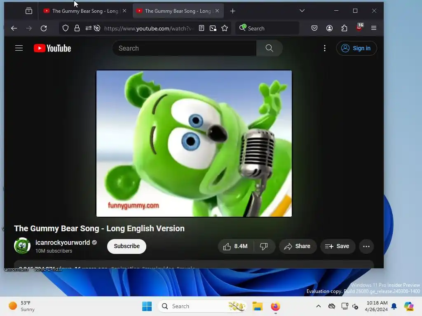Open the muted volume tray icon
The height and width of the screenshot is (316, 422).
coord(355,306)
